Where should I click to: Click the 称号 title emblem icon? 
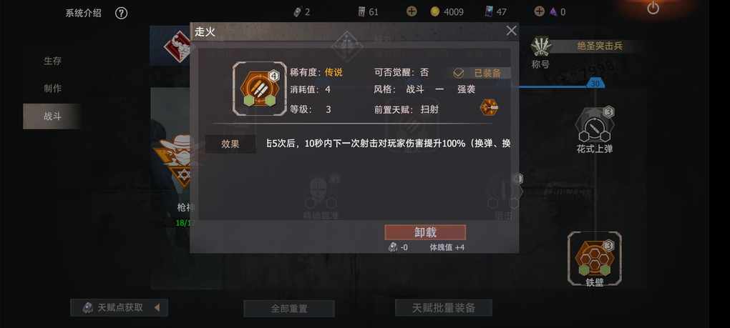541,47
